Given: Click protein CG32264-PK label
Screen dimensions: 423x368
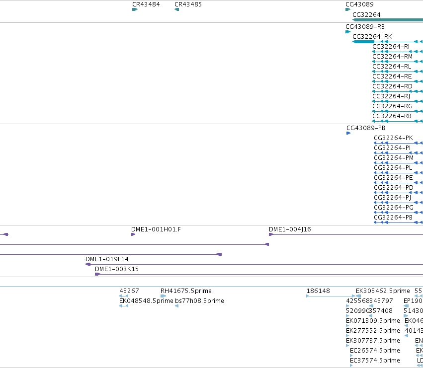Looking at the screenshot, I should pyautogui.click(x=393, y=138).
